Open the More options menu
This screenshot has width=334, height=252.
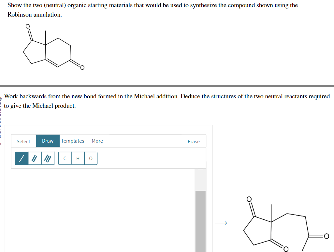coord(97,141)
